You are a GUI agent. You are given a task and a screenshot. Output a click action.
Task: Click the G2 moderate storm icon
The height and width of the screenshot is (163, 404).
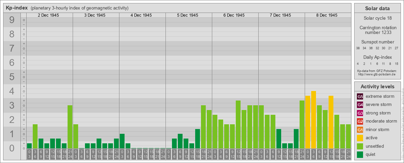(360, 121)
